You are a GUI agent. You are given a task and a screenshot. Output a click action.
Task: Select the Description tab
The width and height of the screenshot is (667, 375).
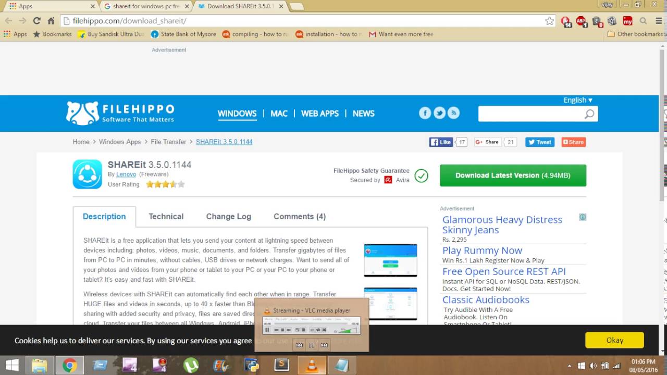104,217
